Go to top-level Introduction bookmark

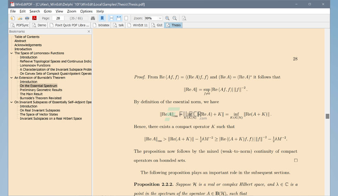(23, 49)
